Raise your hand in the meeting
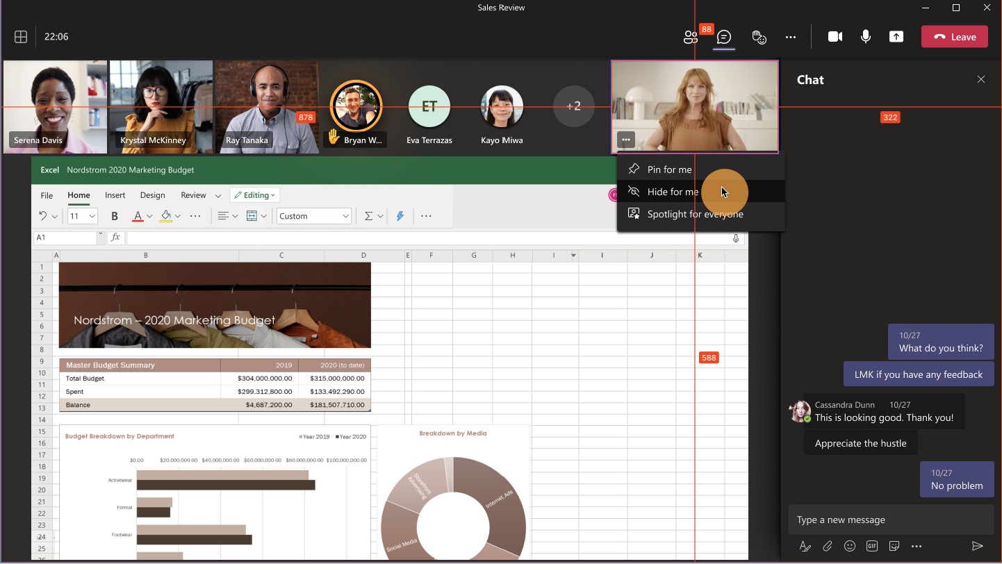The image size is (1002, 564). 759,37
